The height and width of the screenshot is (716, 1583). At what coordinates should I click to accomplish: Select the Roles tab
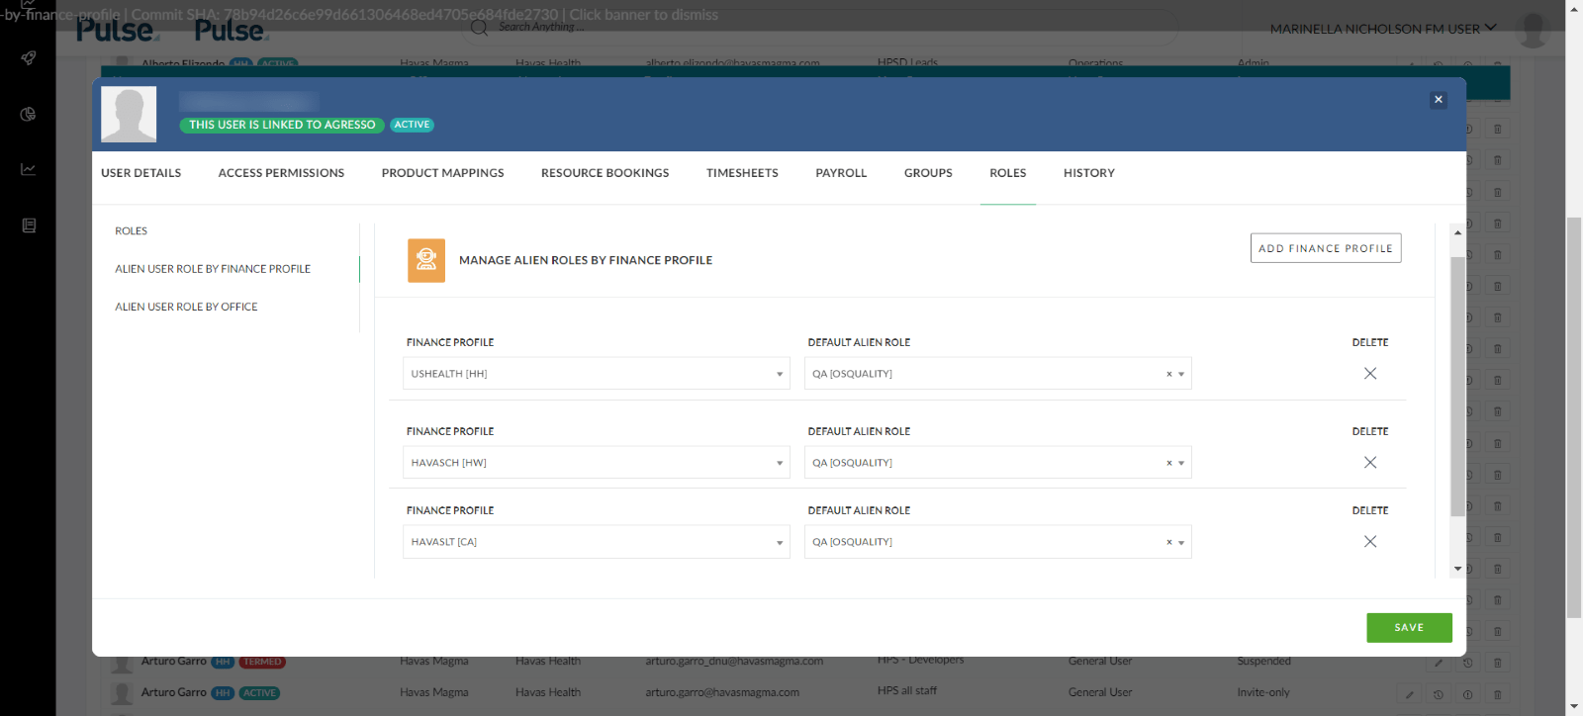pyautogui.click(x=1007, y=173)
